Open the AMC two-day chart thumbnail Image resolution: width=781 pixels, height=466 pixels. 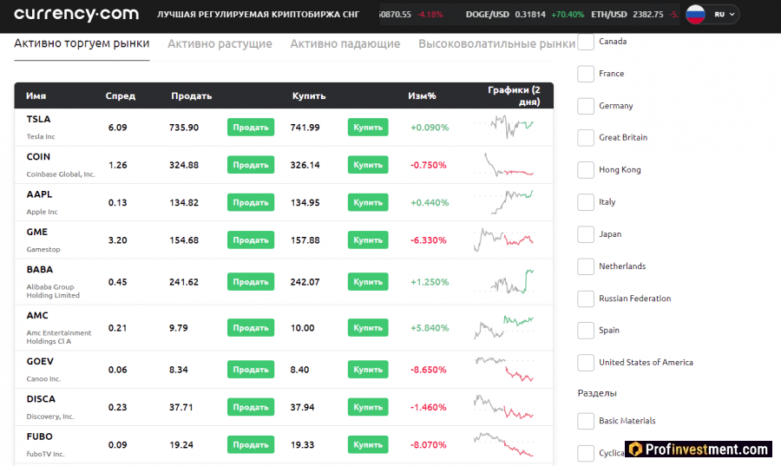[504, 327]
